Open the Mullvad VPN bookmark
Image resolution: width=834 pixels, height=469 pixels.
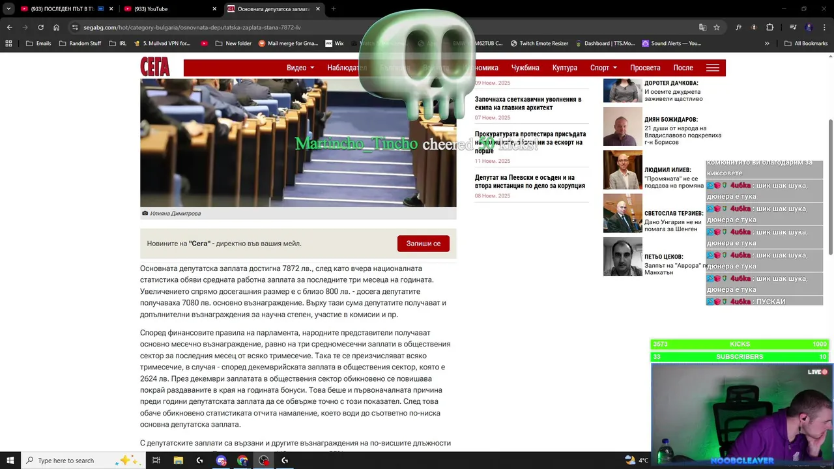[x=162, y=43]
